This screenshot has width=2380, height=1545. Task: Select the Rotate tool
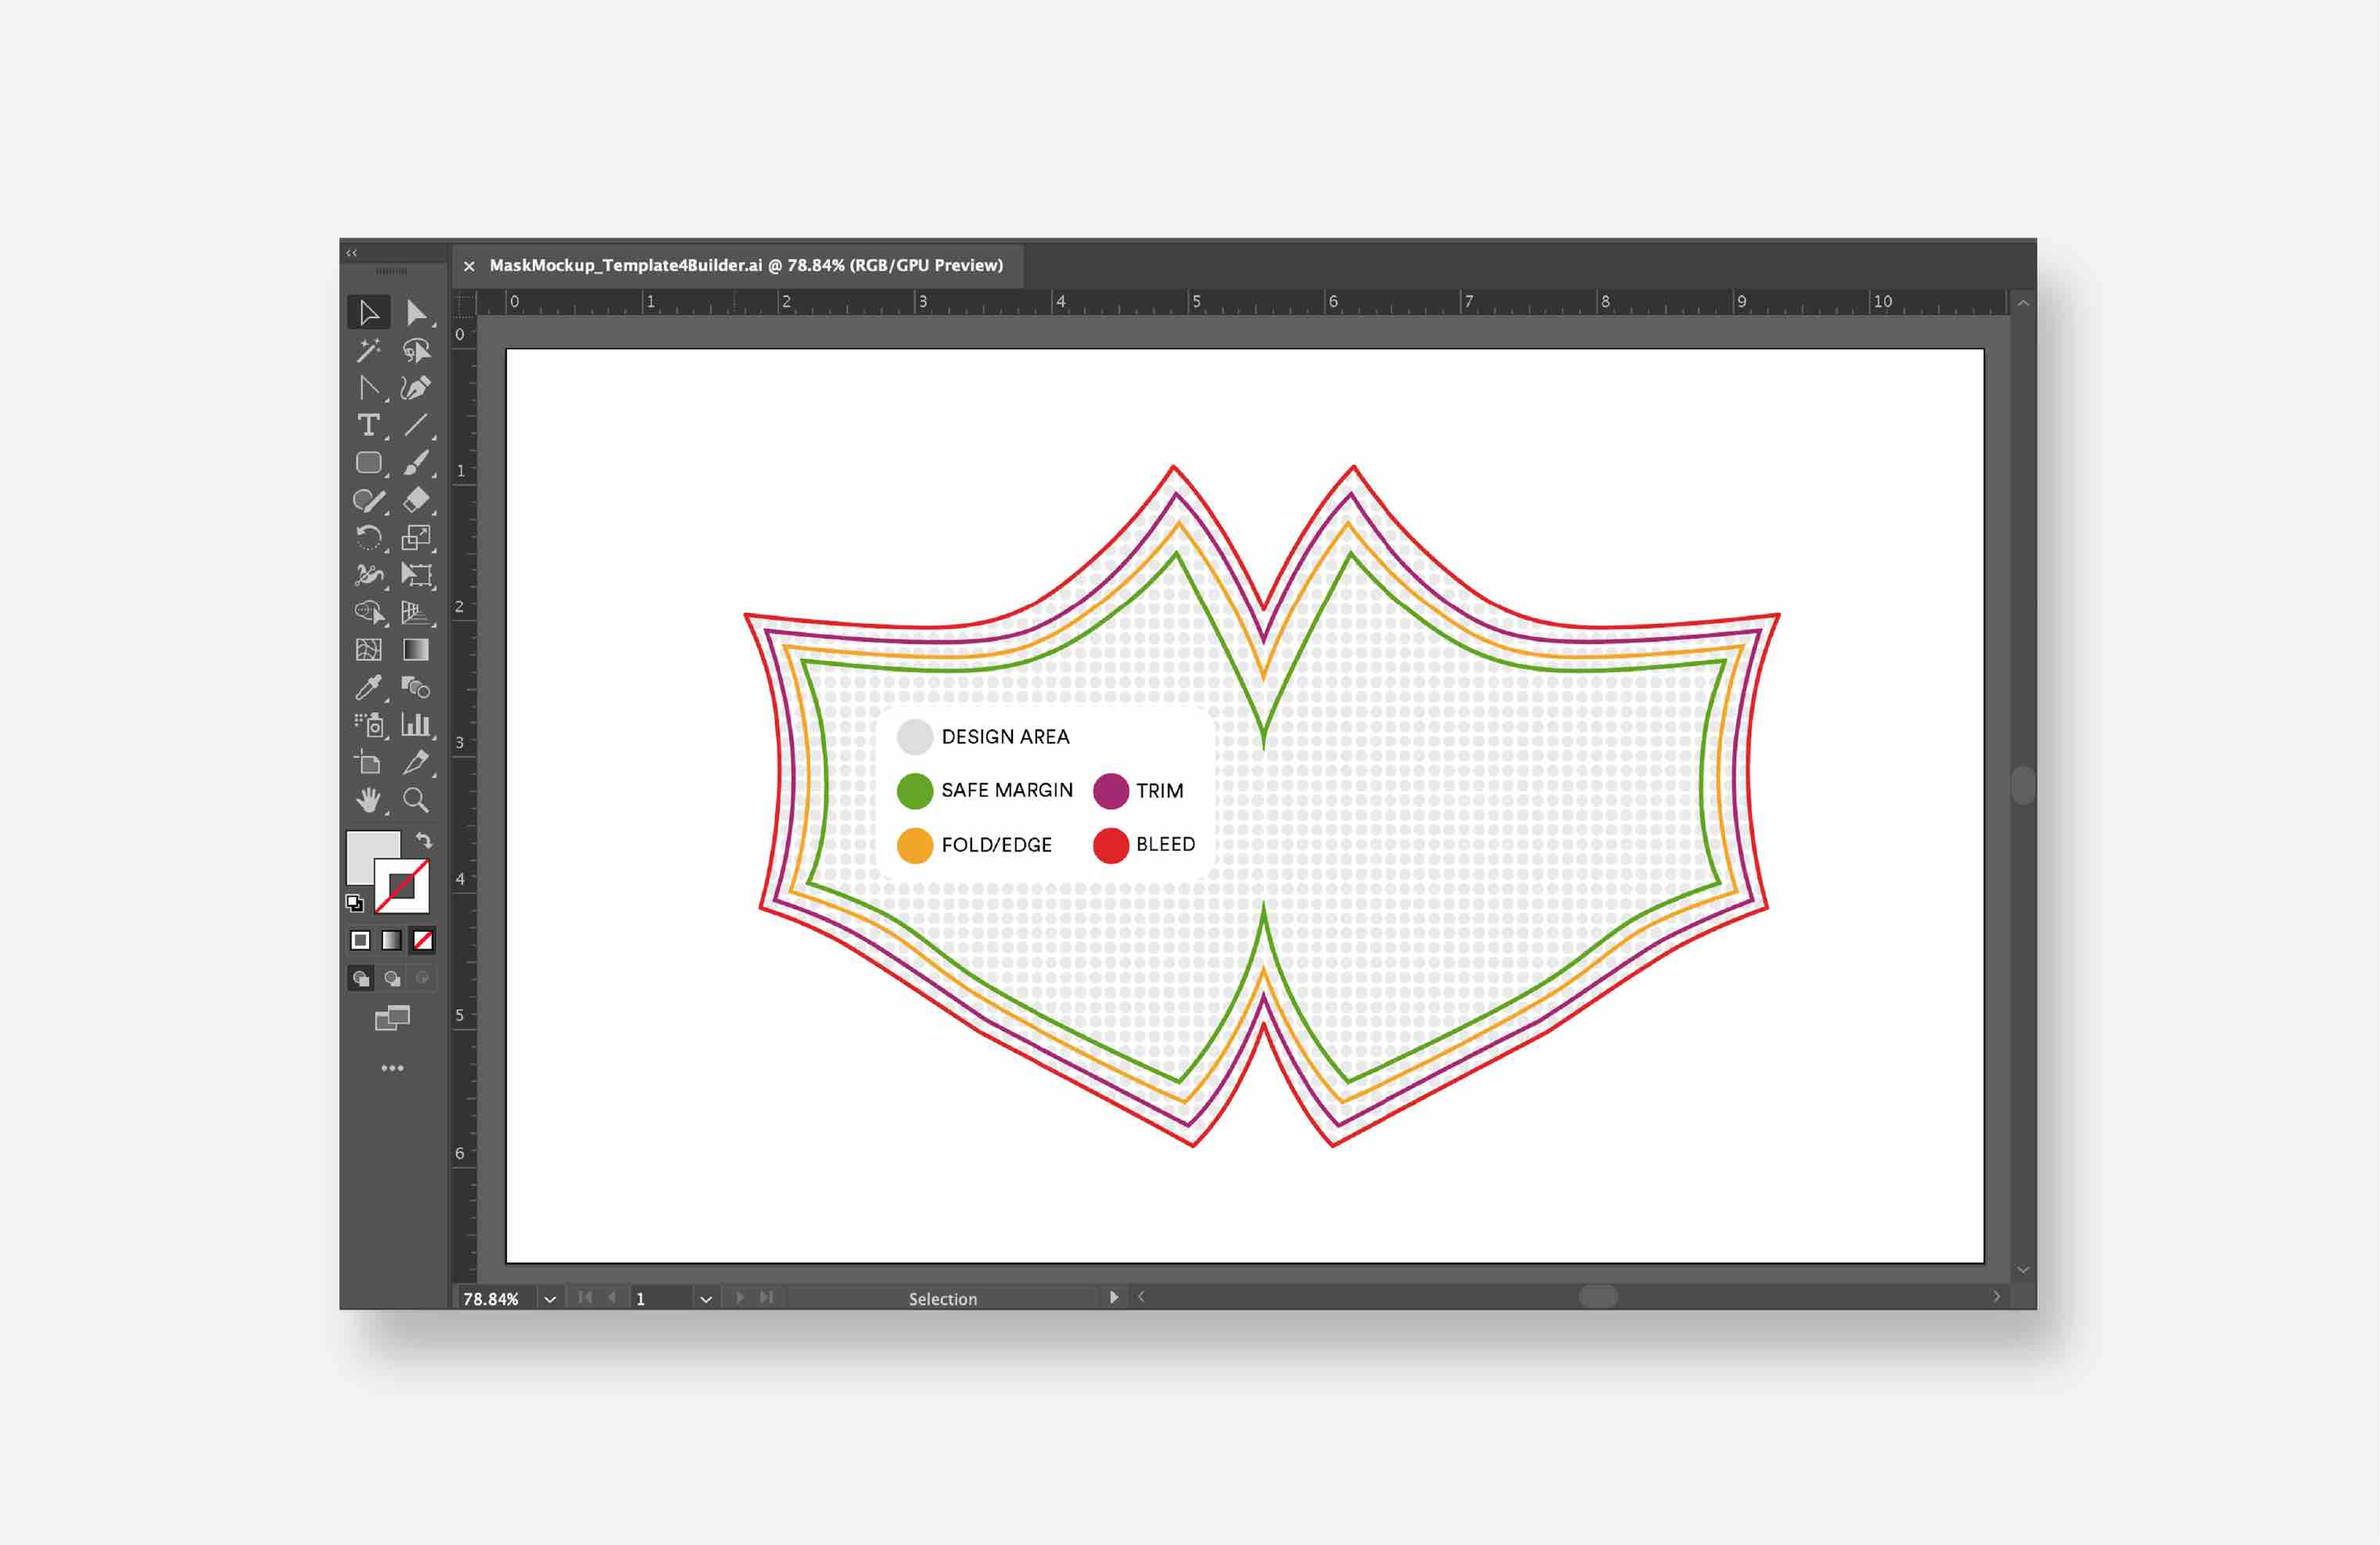[x=368, y=538]
